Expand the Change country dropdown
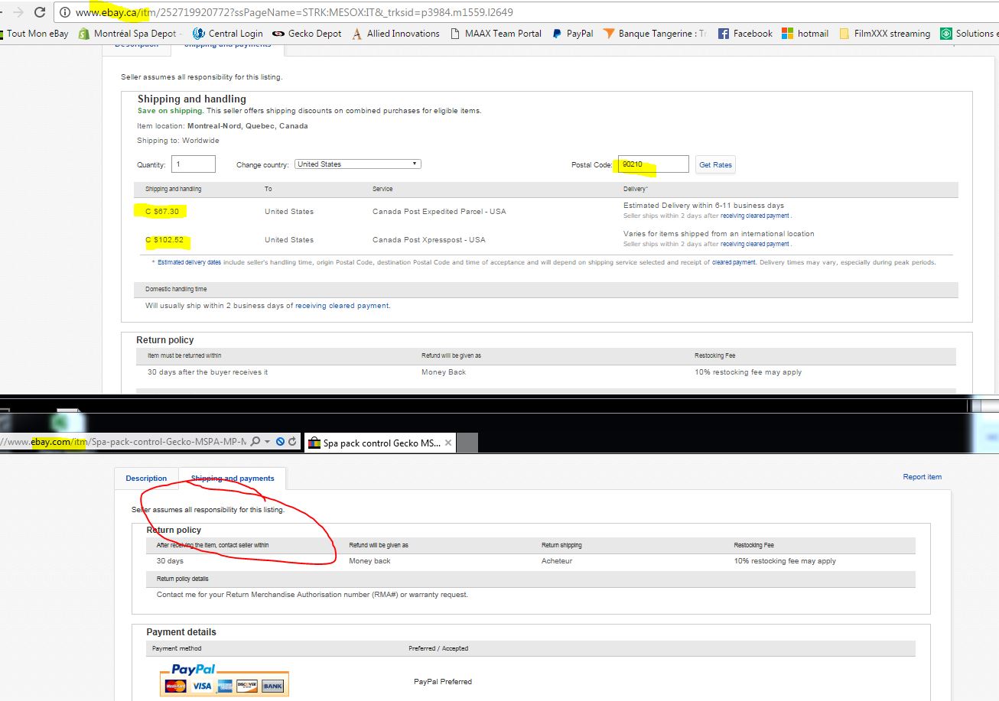Screen dimensions: 999x701 [x=357, y=164]
